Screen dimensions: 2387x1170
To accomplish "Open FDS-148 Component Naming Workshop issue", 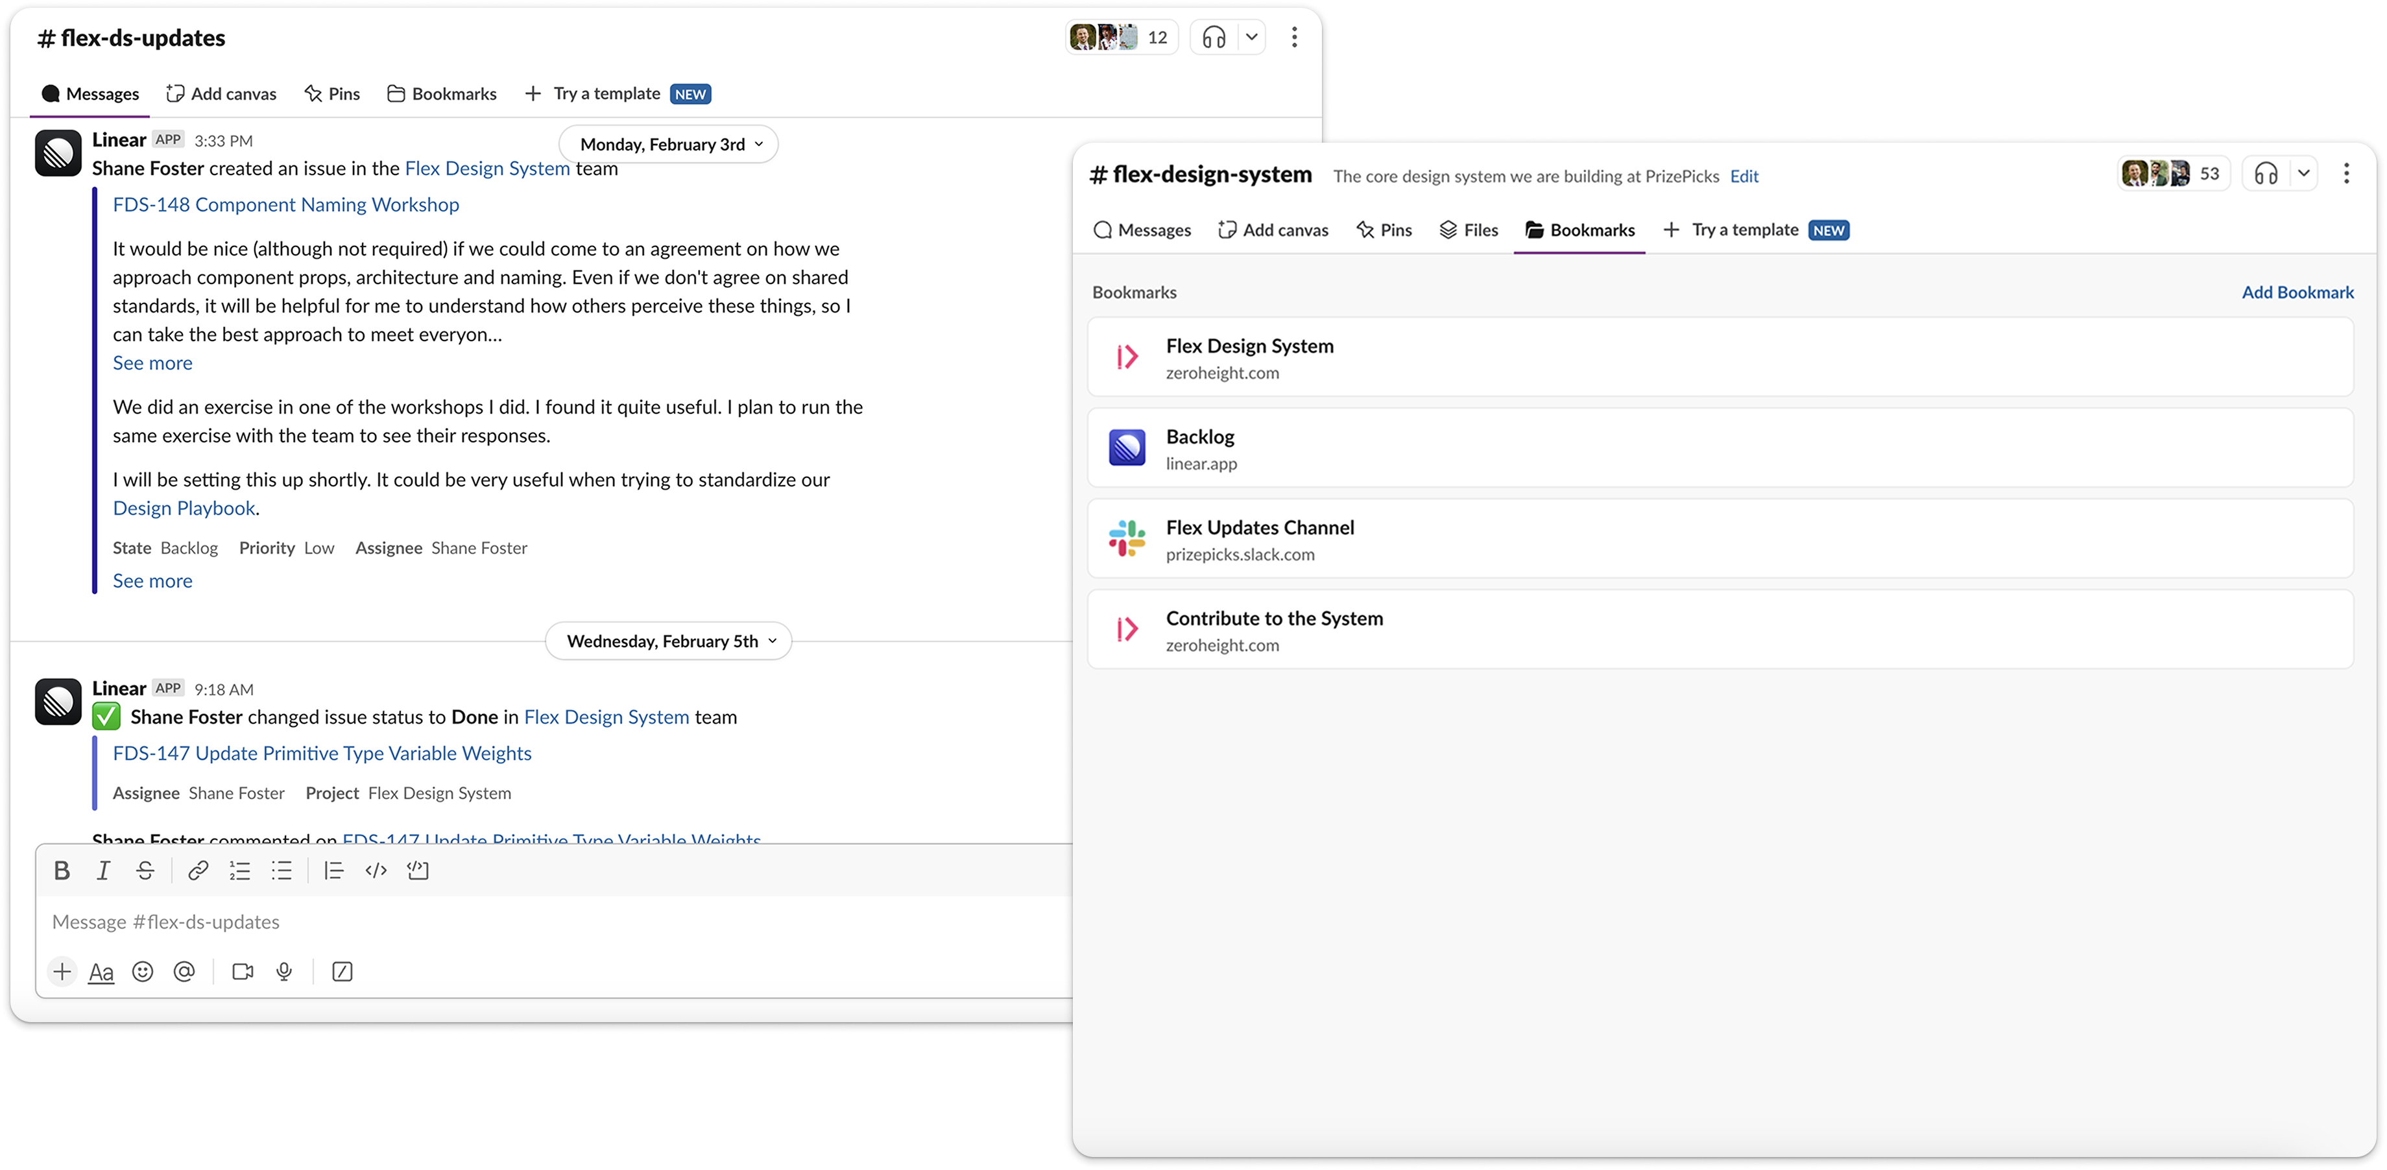I will pyautogui.click(x=285, y=204).
